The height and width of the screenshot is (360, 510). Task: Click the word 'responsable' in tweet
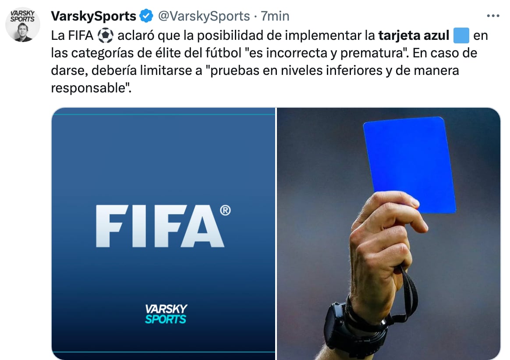[89, 88]
